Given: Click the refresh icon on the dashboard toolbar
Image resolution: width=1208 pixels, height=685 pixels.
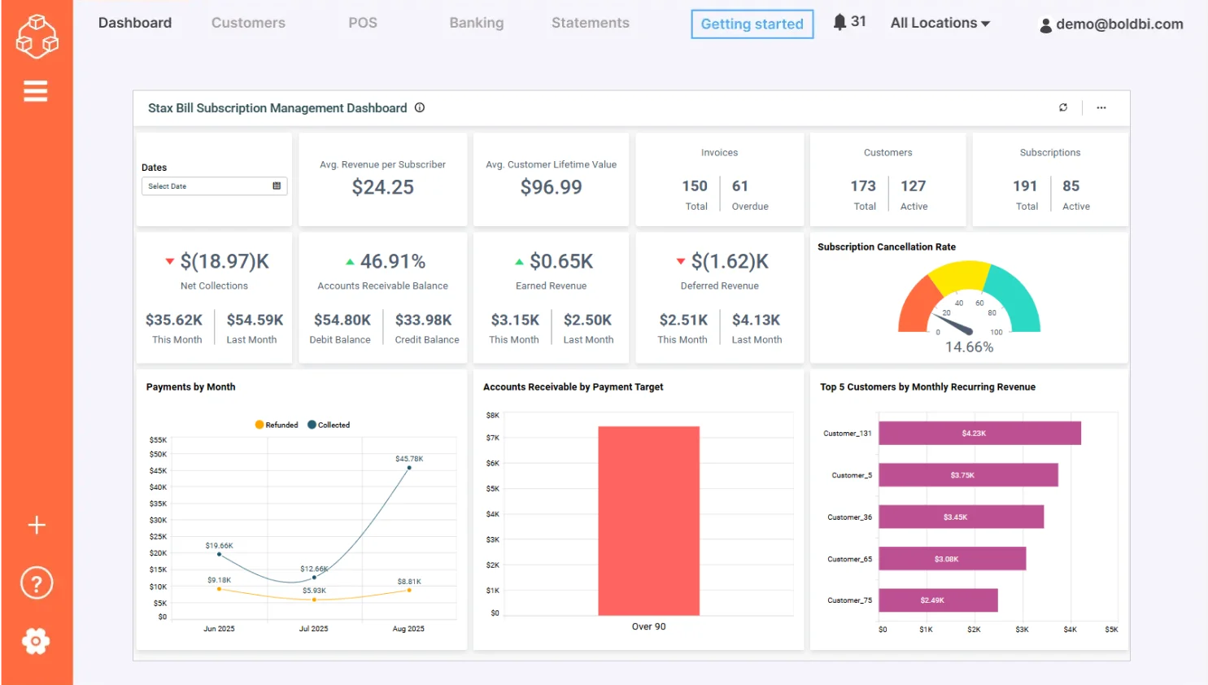Looking at the screenshot, I should [x=1062, y=107].
